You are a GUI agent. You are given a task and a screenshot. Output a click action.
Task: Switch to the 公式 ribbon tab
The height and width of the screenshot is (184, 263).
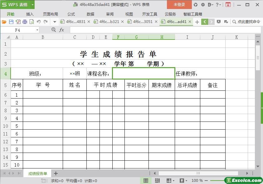(71, 14)
